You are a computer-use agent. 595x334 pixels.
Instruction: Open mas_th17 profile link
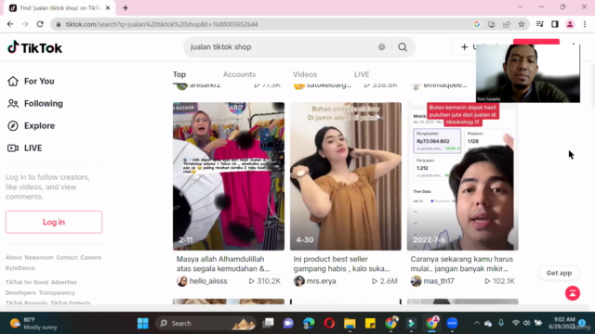(438, 281)
